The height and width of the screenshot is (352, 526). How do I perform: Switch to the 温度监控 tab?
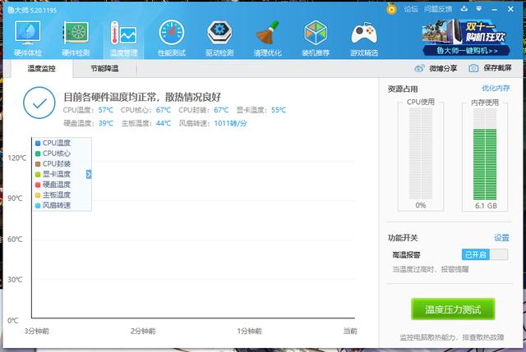pos(42,69)
